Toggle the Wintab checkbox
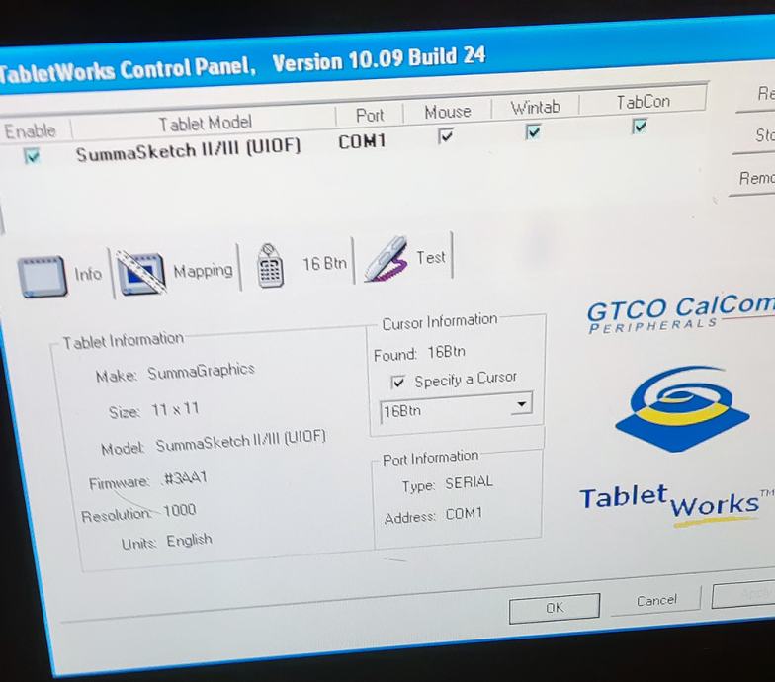775x682 pixels. coord(533,132)
